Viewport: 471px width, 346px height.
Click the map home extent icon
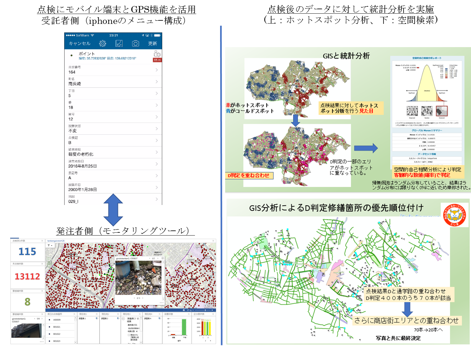[x=184, y=310]
